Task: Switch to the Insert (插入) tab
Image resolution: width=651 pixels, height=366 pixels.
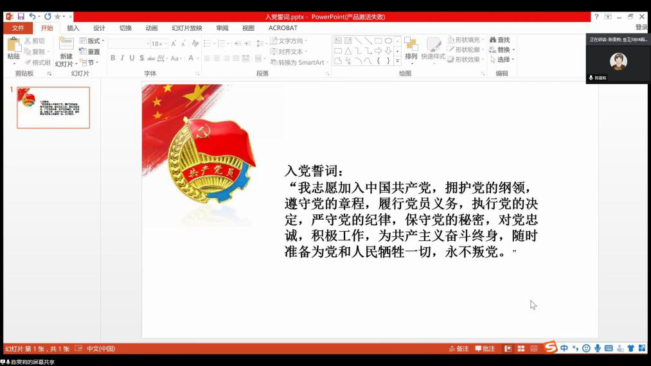Action: [73, 28]
